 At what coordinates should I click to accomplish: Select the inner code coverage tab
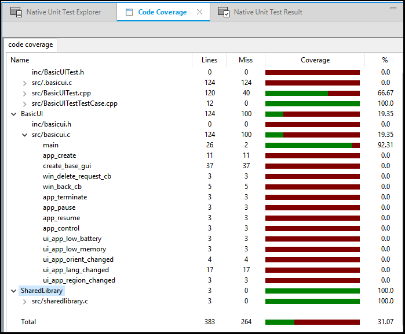(x=31, y=44)
